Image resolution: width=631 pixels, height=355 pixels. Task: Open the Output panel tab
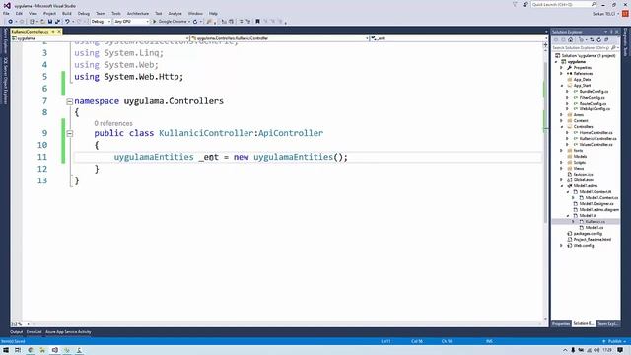[x=16, y=332]
